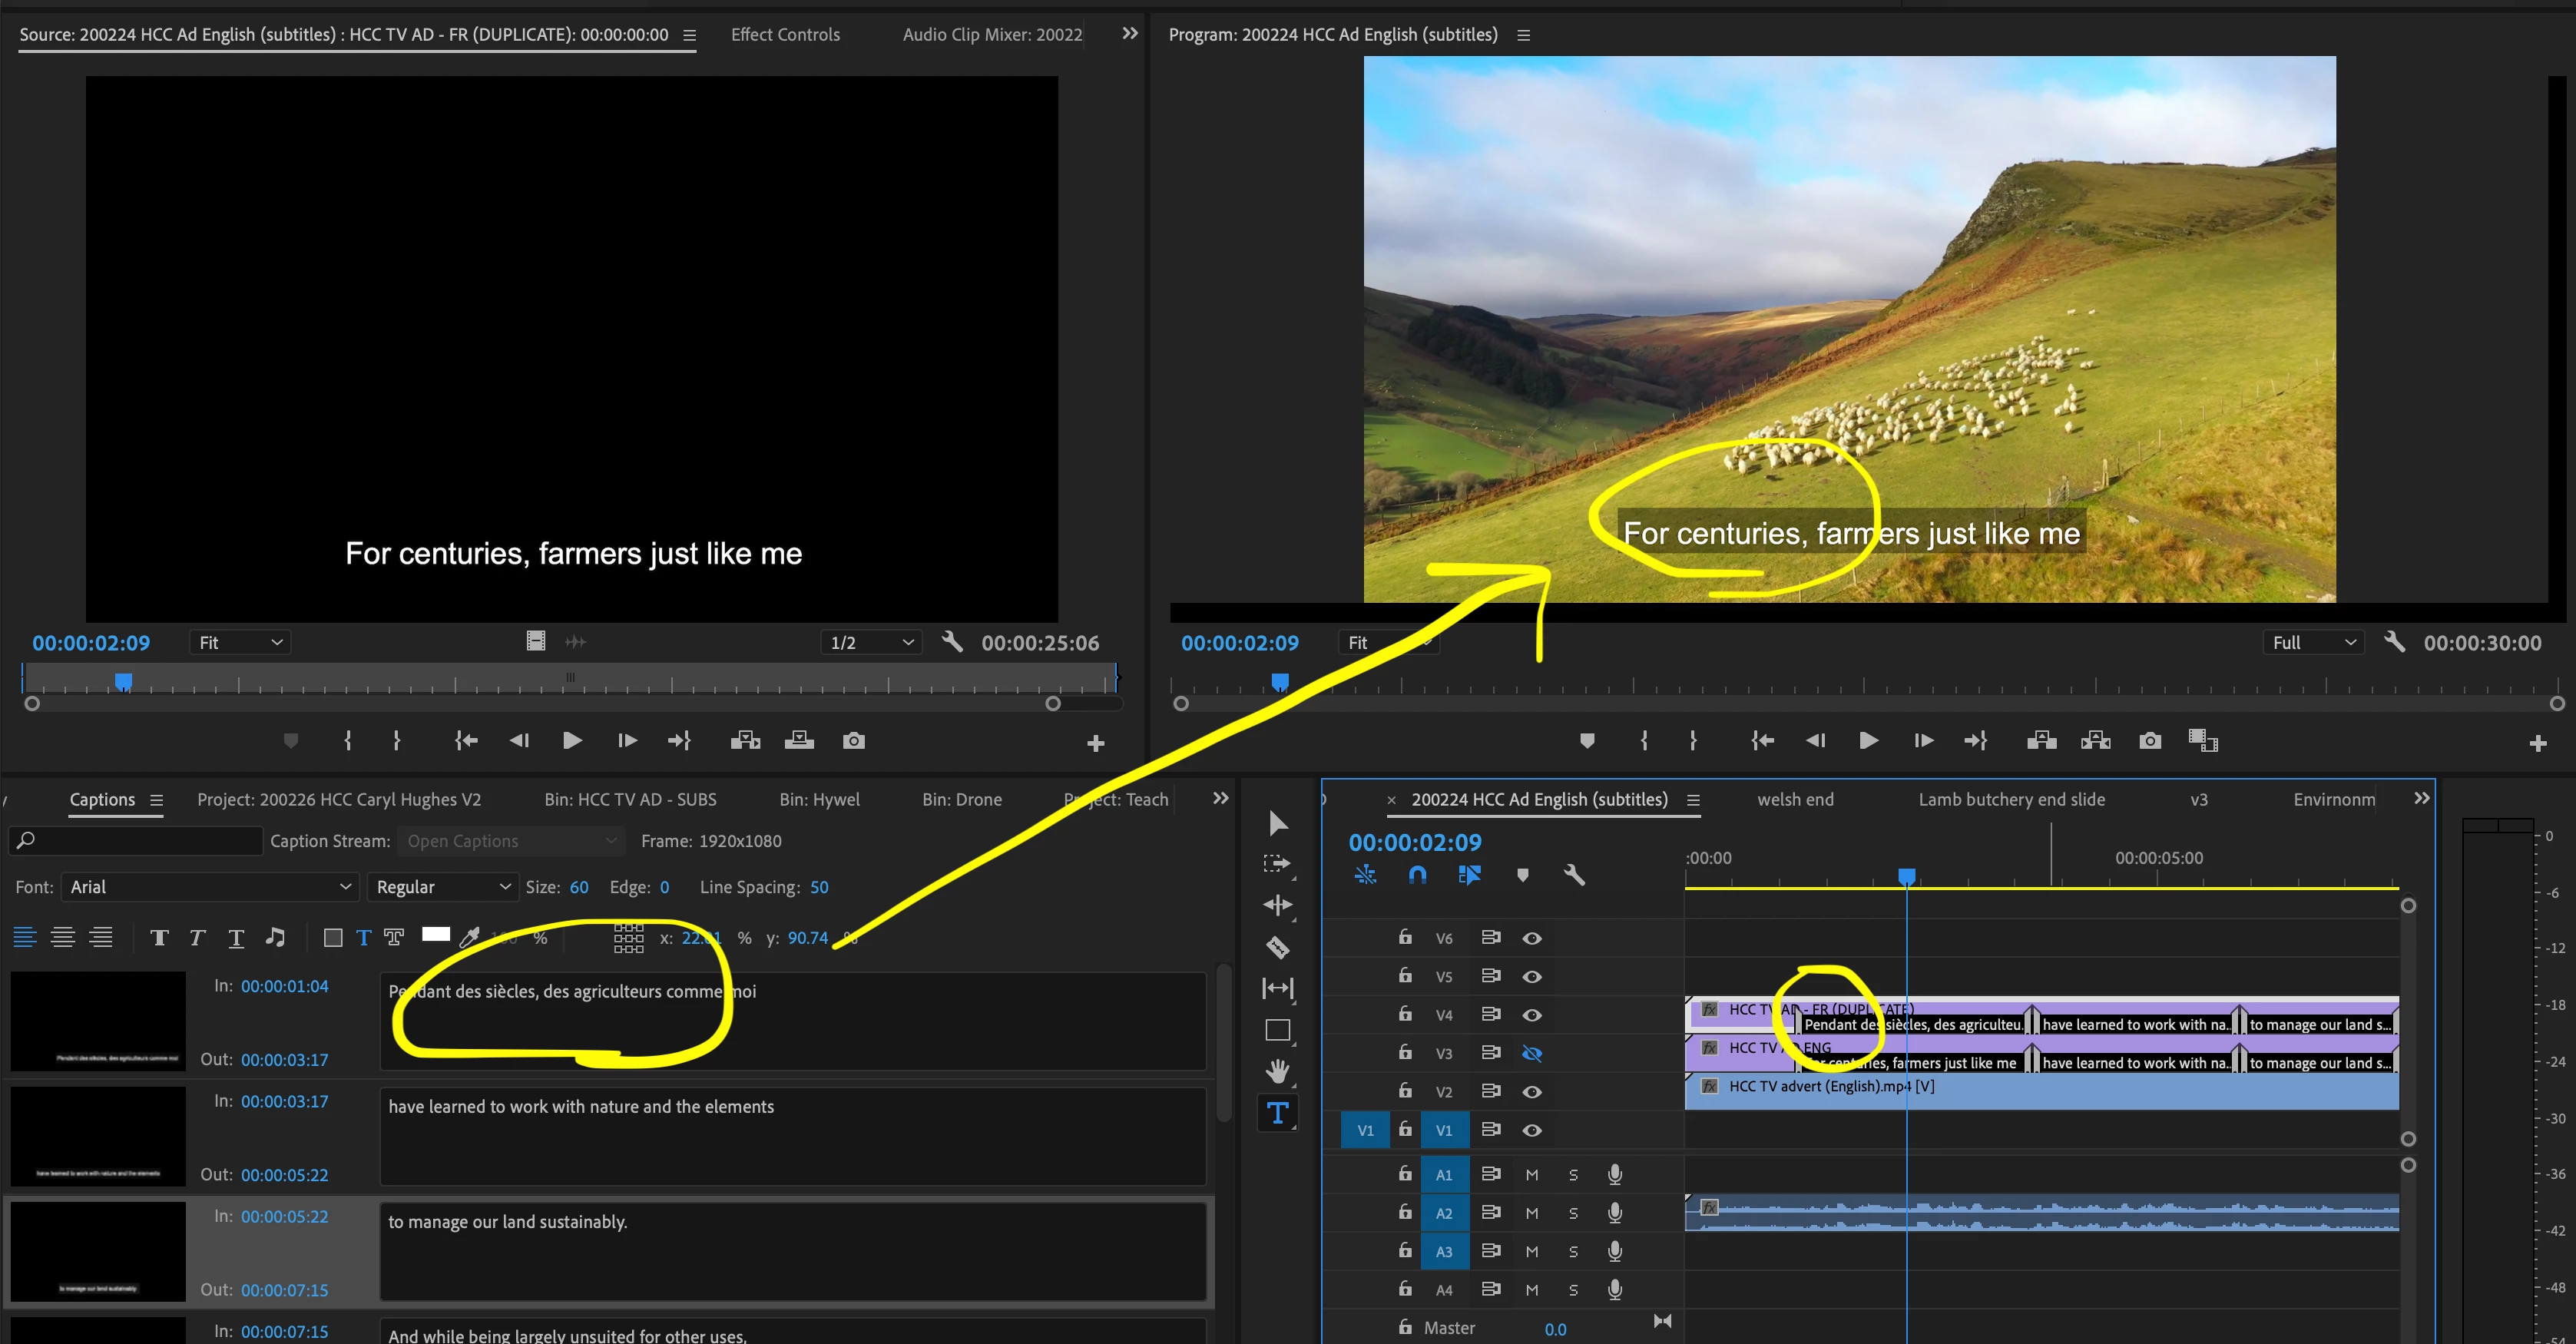Toggle lock on track V6

click(1405, 937)
